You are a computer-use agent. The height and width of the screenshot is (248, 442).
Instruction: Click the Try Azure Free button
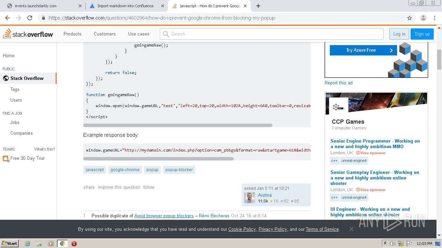coord(363,50)
